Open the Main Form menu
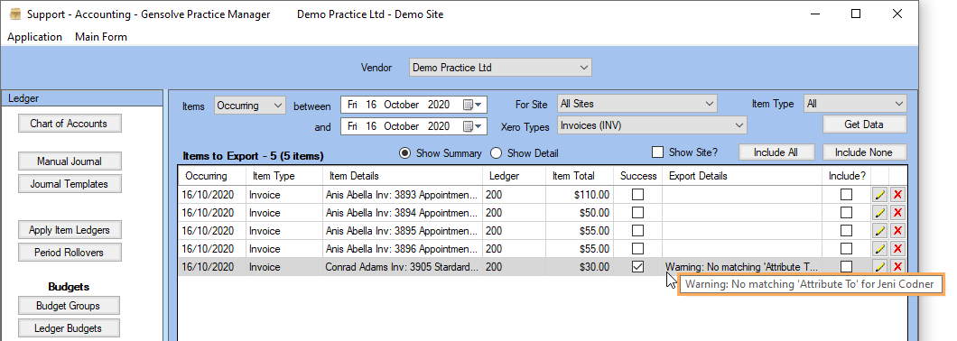The image size is (957, 341). [x=101, y=37]
